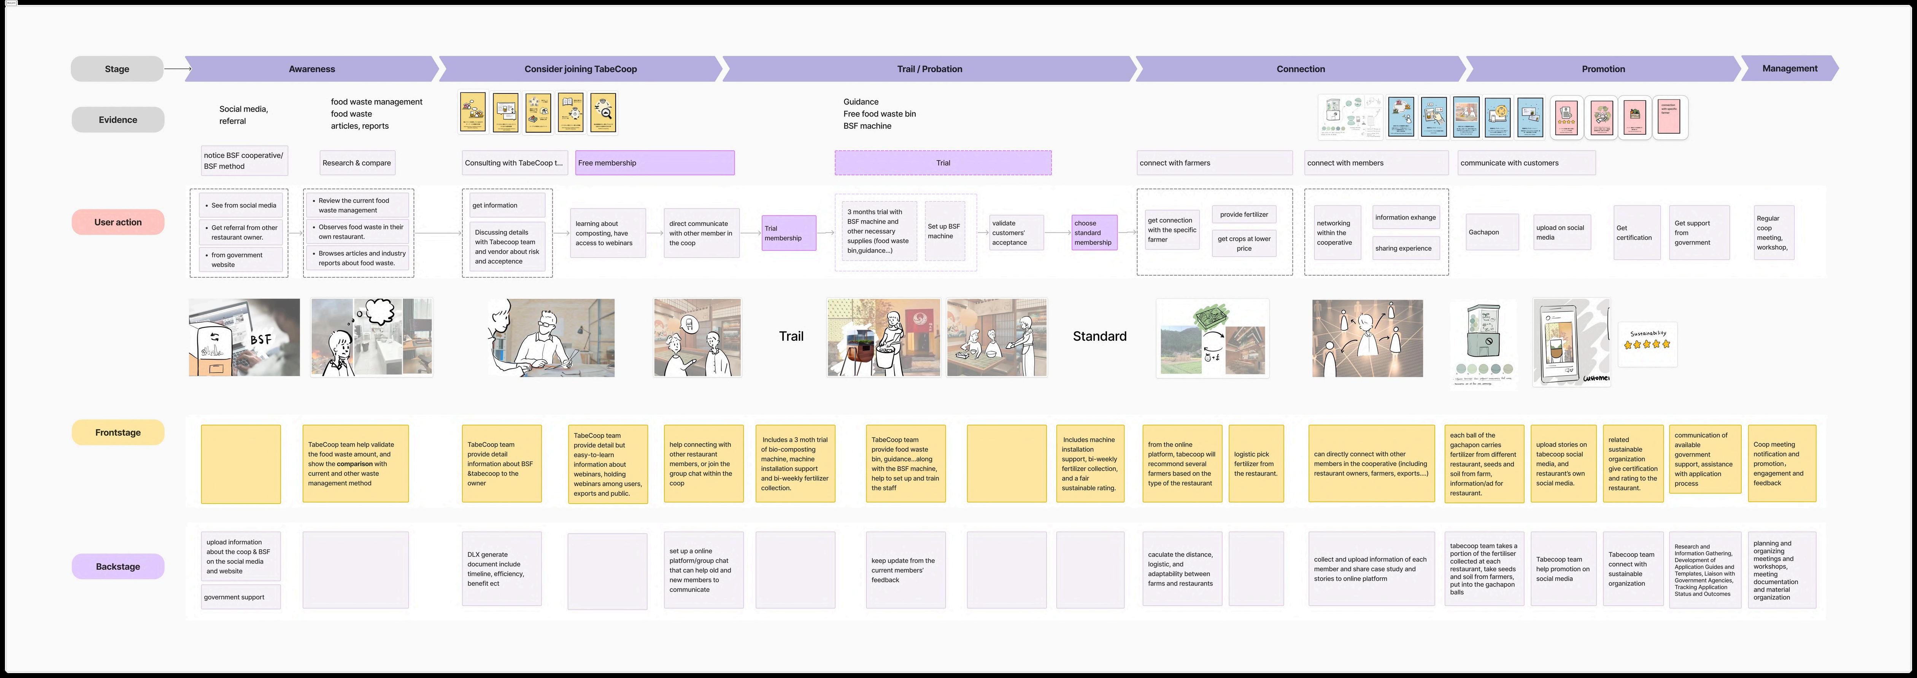Select the gachapon machine sketch evidence card
The image size is (1917, 678).
(x=1351, y=117)
